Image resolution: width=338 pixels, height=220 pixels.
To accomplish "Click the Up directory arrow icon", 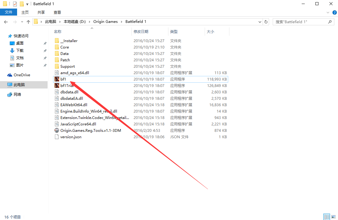I will pyautogui.click(x=28, y=22).
